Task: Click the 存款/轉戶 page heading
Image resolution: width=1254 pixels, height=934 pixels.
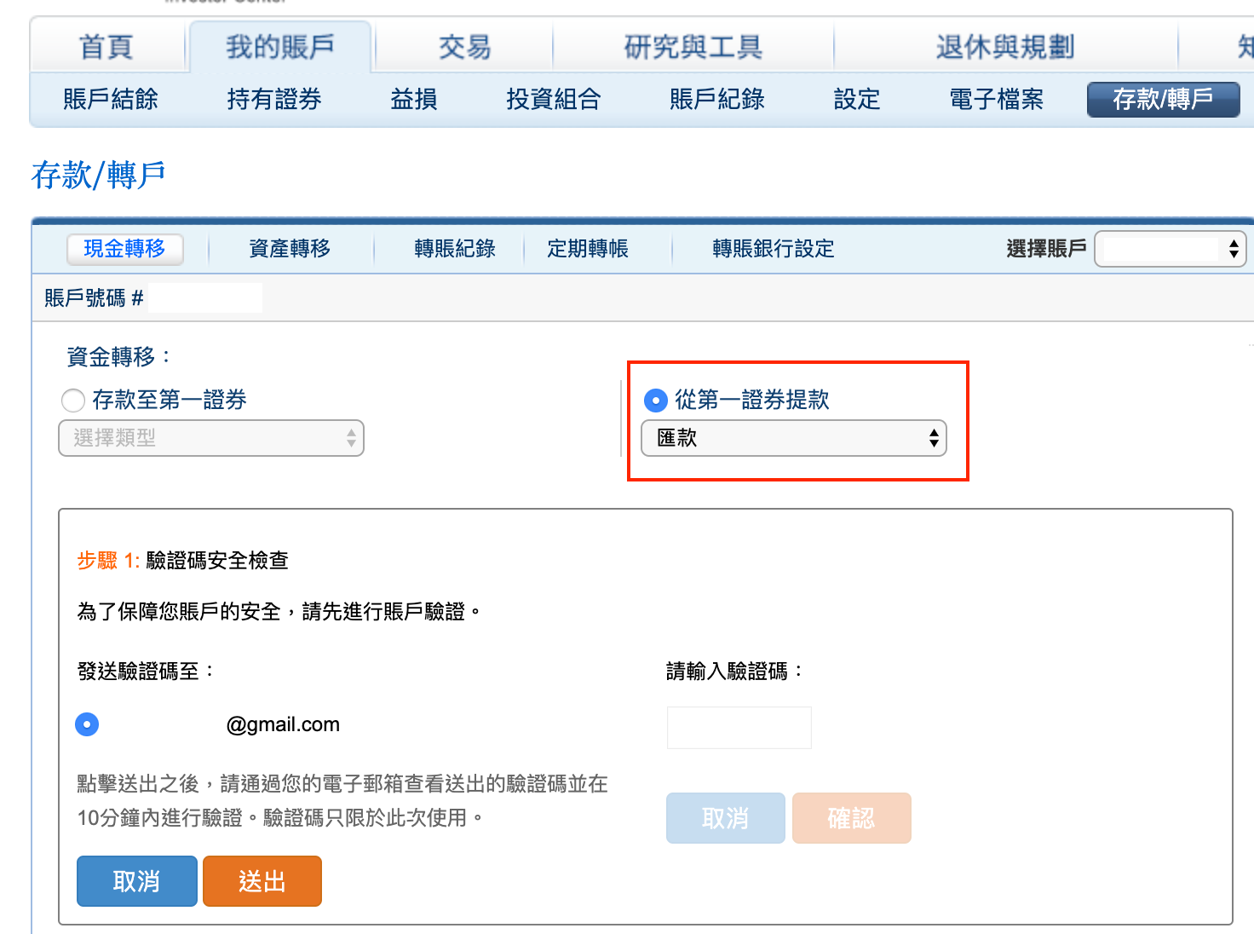Action: pos(98,176)
